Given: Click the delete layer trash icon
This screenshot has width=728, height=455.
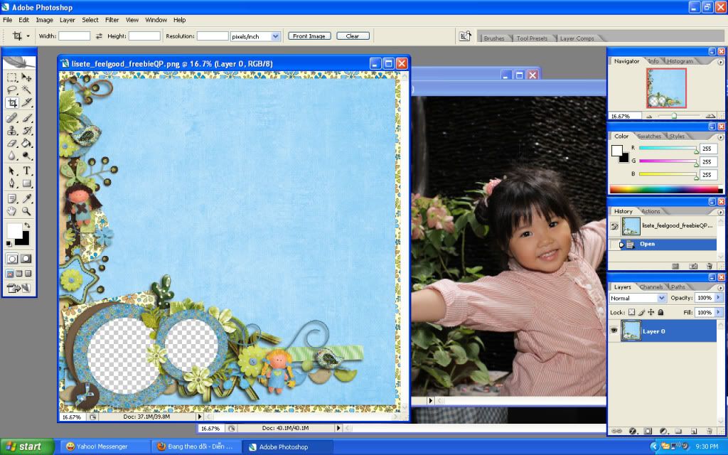Looking at the screenshot, I should tap(710, 431).
